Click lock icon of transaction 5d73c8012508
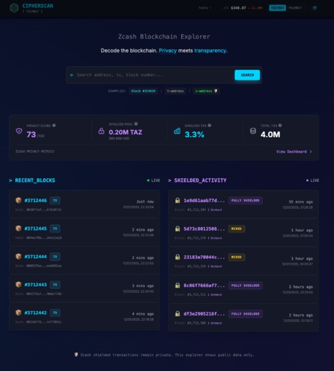This screenshot has height=371, width=334. (177, 229)
